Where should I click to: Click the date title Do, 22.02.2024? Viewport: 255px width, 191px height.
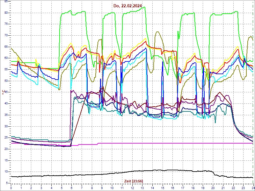pyautogui.click(x=128, y=6)
